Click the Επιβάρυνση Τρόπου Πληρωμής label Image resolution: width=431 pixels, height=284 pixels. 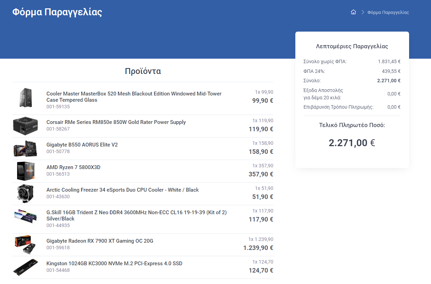(338, 107)
